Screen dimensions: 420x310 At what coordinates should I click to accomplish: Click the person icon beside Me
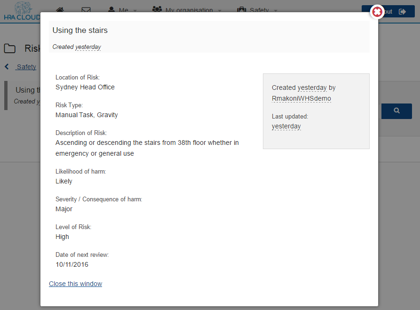click(x=111, y=10)
